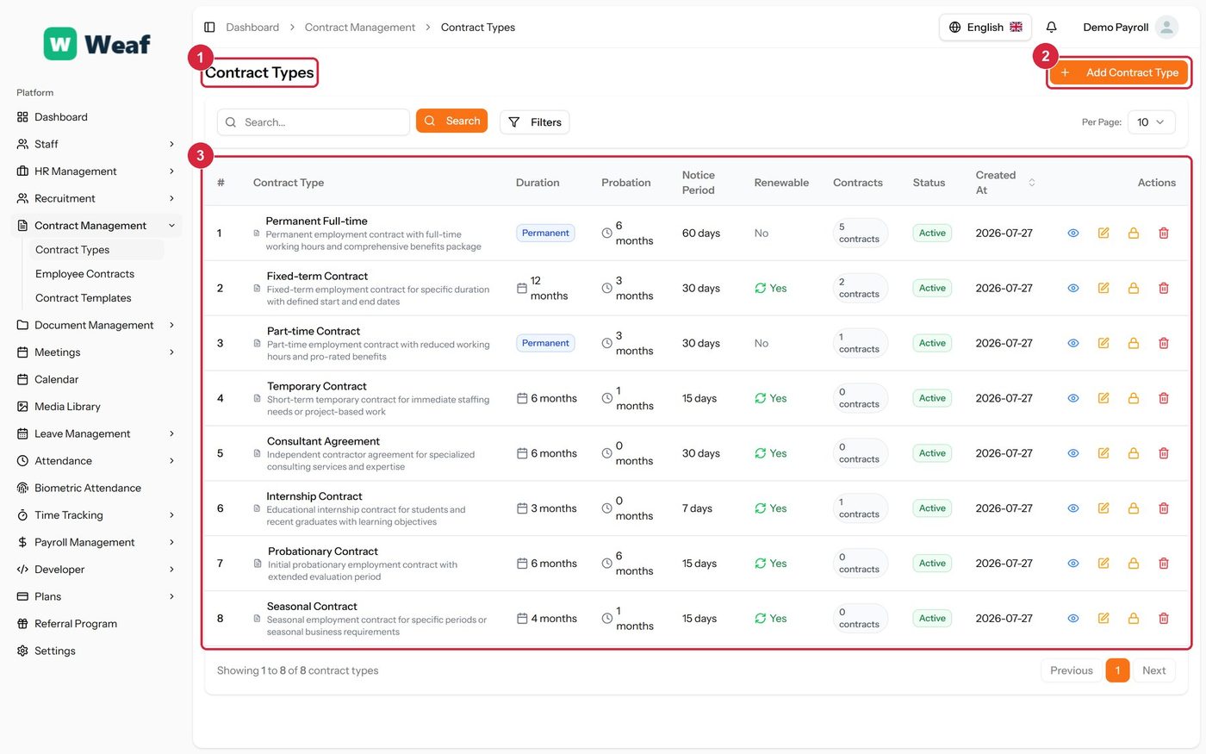Edit the Seasonal Contract row

pyautogui.click(x=1103, y=620)
